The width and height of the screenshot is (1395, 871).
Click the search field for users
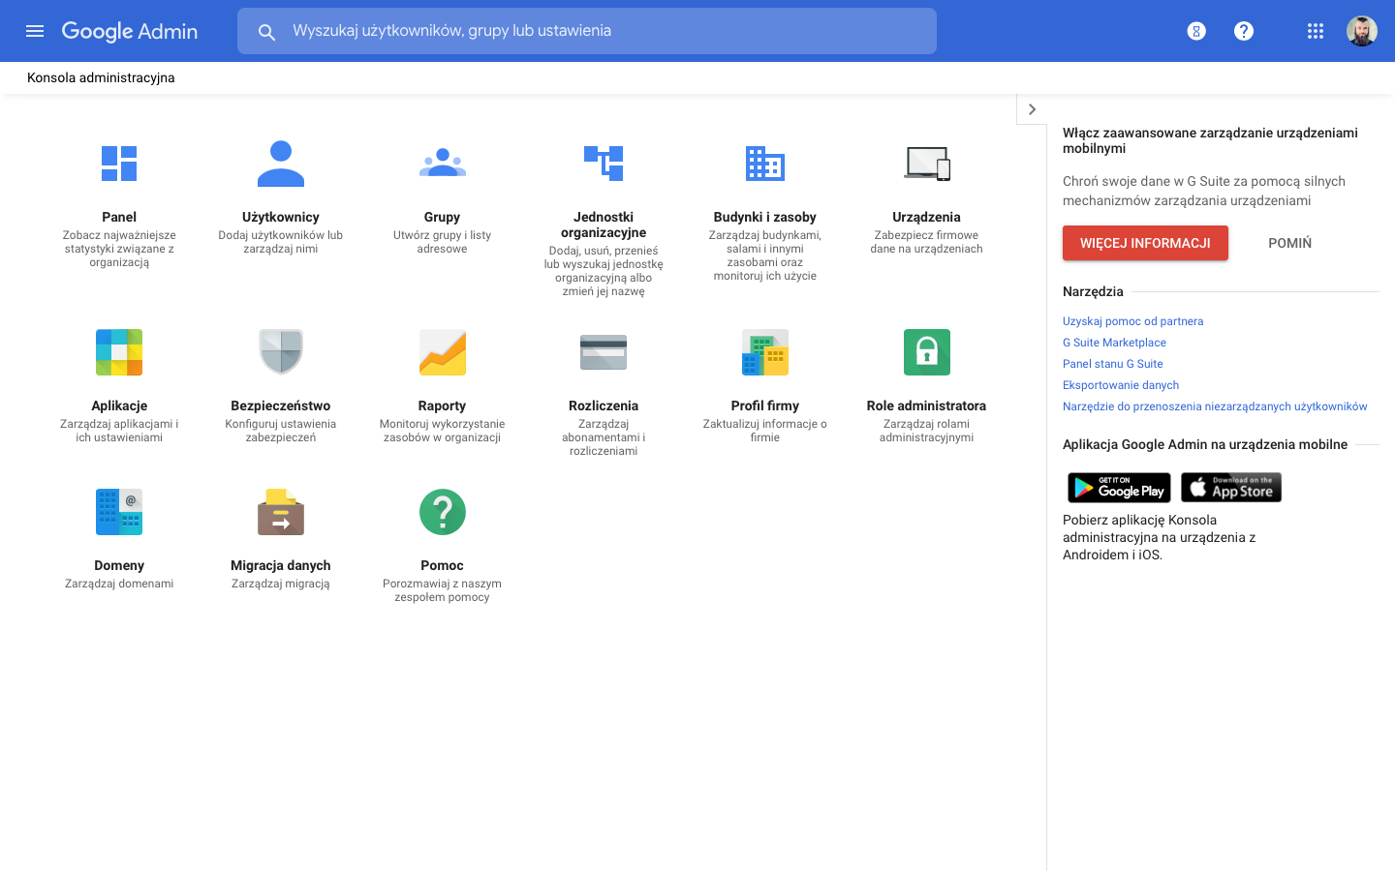[x=601, y=31]
